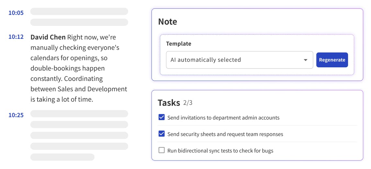This screenshot has width=371, height=169.
Task: Uncheck "Send security sheets" task checkbox
Action: pos(162,134)
